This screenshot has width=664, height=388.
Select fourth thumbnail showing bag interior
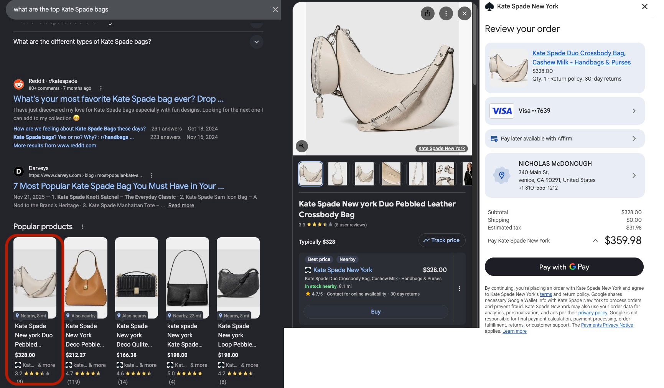[391, 174]
